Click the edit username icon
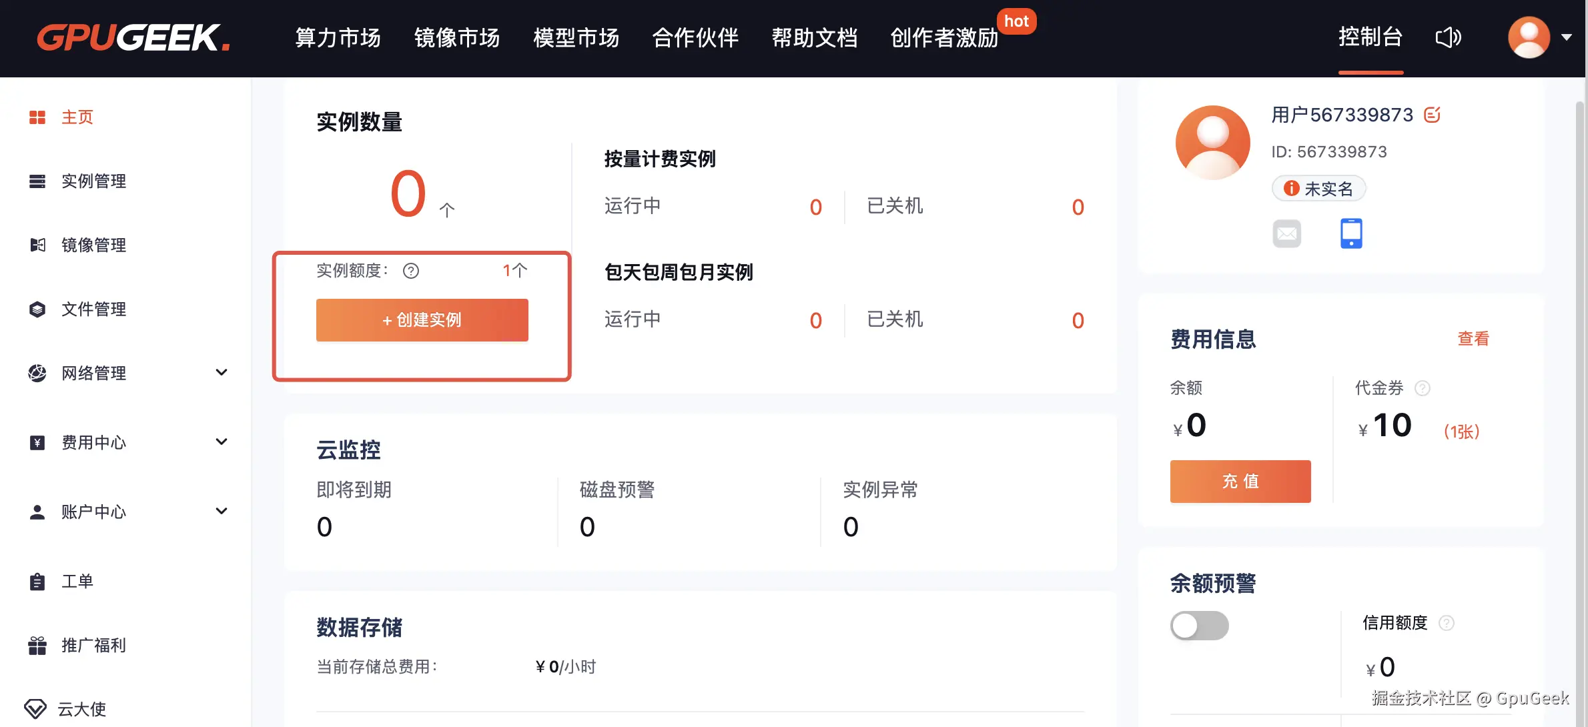This screenshot has height=727, width=1588. pos(1432,115)
